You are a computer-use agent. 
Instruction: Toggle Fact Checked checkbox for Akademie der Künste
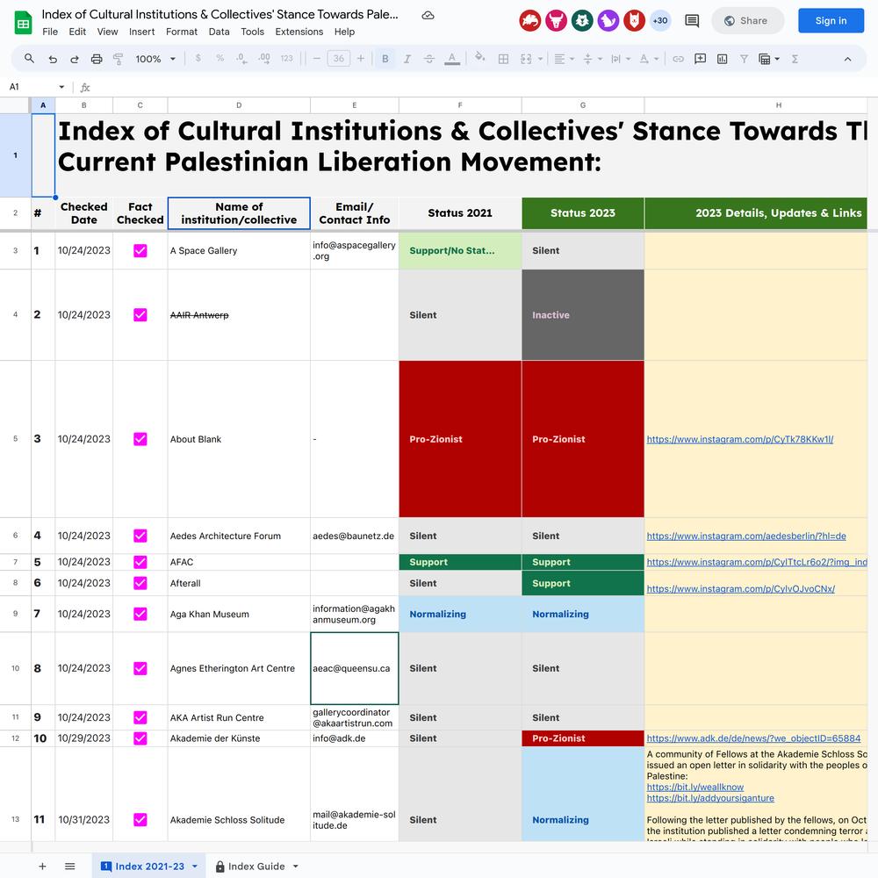140,738
